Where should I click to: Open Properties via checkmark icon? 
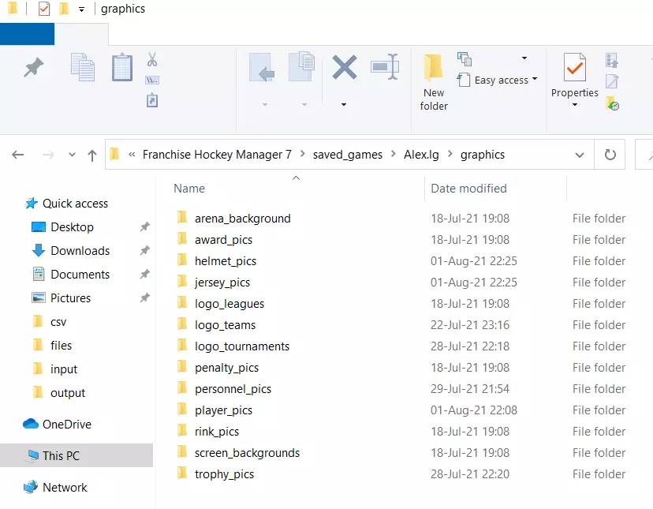point(575,67)
